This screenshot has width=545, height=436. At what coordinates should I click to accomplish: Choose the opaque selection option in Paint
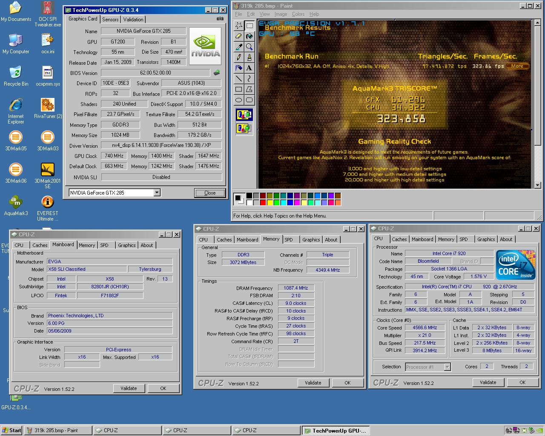coord(244,115)
